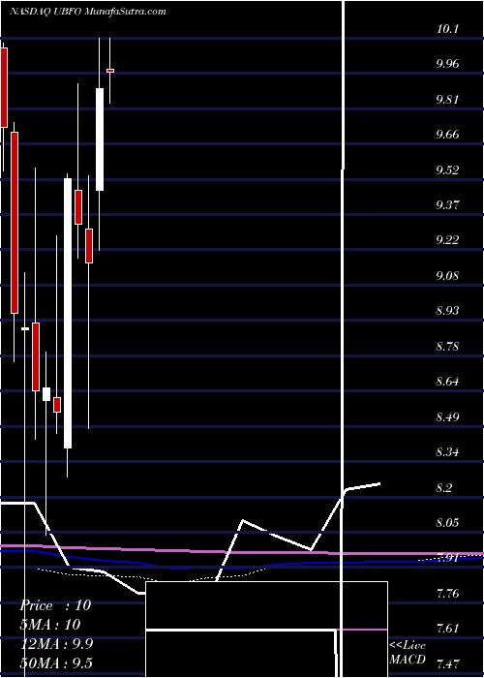Click the '5MA : 10' readout

[x=50, y=625]
